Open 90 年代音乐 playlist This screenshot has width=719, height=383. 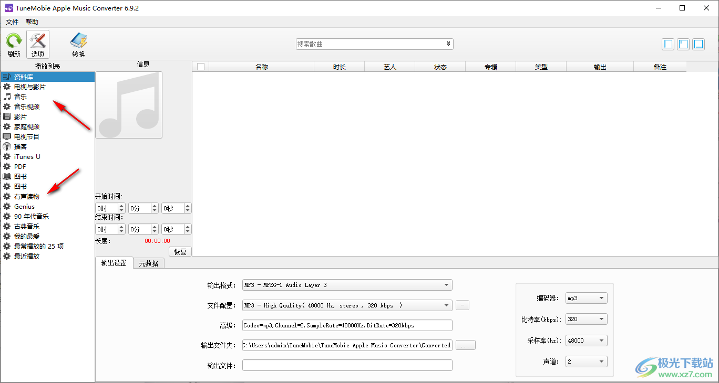(x=48, y=216)
